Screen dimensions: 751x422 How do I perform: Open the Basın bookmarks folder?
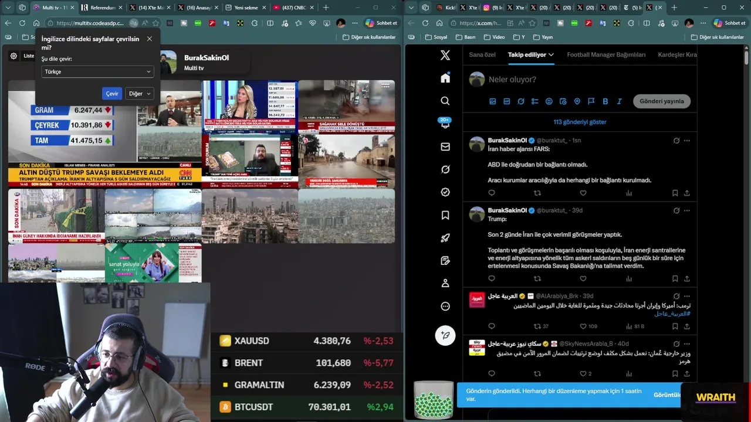[x=466, y=37]
